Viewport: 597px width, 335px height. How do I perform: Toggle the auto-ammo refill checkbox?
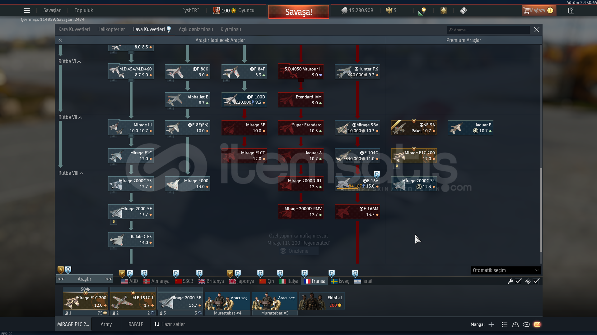point(536,281)
